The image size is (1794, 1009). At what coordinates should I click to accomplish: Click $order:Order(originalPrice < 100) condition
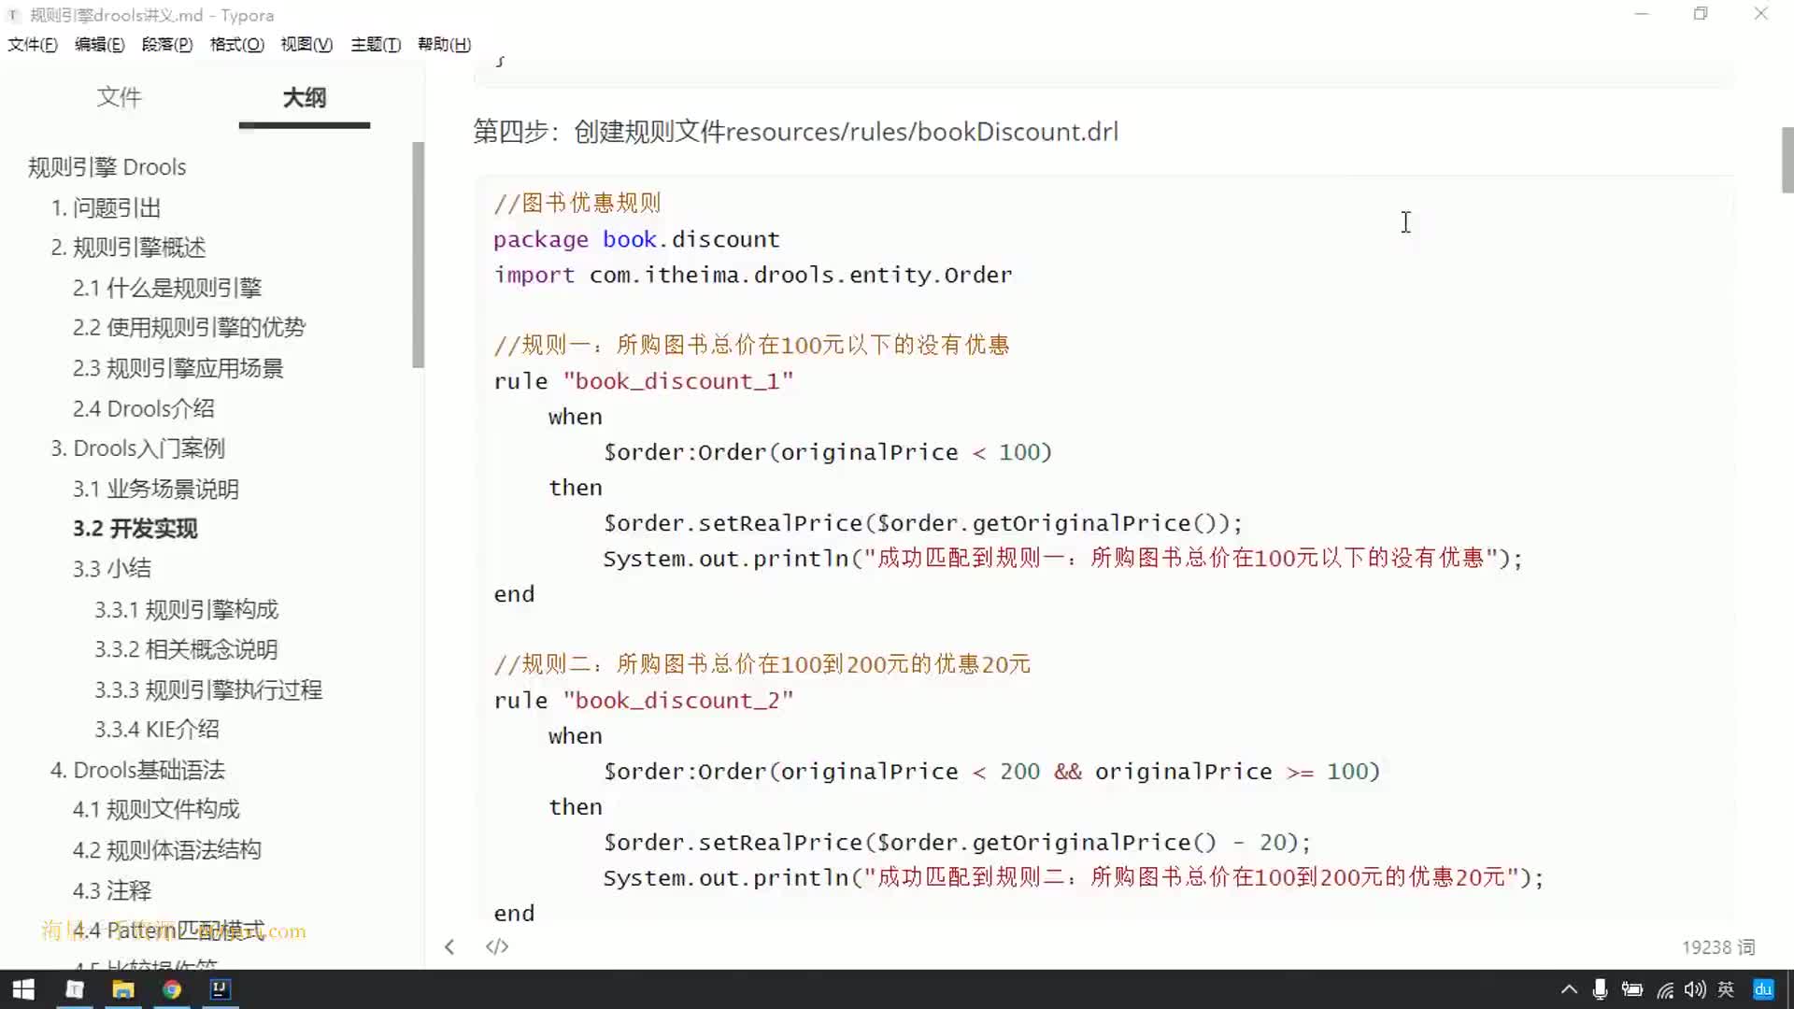click(828, 452)
